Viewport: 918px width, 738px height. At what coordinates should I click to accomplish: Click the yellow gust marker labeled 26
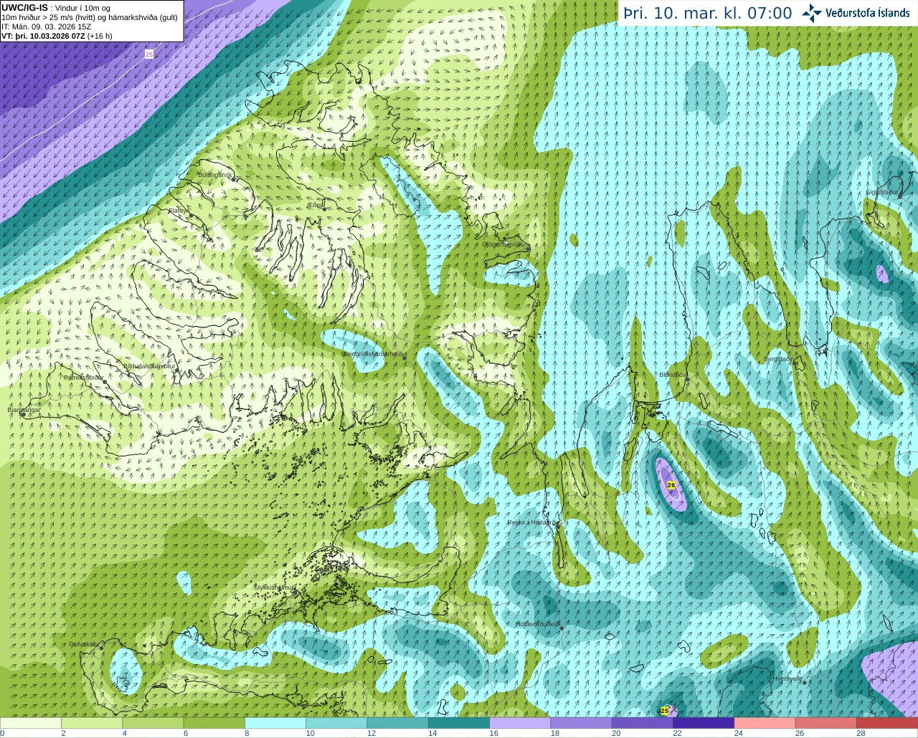coord(671,485)
